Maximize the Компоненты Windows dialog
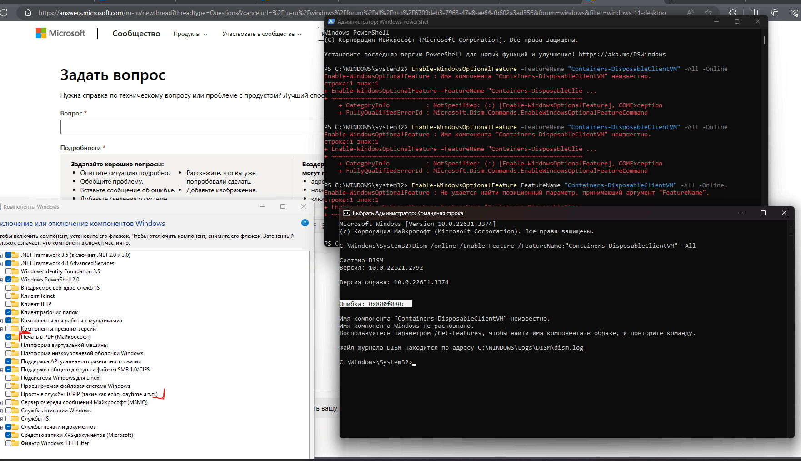The image size is (801, 461). tap(283, 206)
